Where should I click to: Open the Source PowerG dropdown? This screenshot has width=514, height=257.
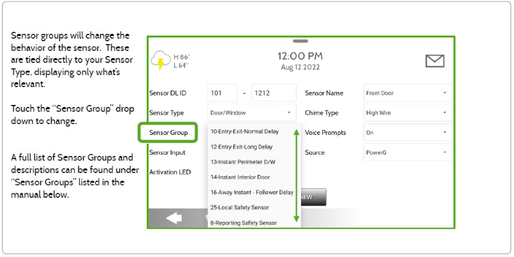click(x=407, y=153)
